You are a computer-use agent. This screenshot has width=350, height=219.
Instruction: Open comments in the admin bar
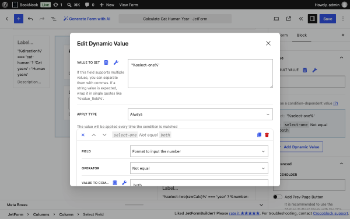(x=89, y=5)
